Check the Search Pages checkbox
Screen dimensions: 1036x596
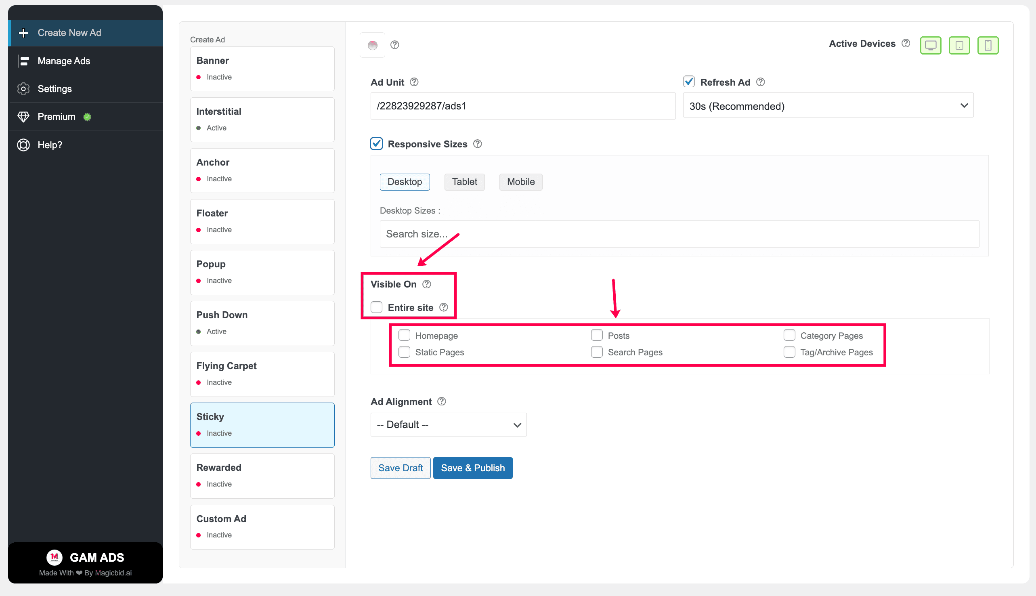pyautogui.click(x=597, y=352)
